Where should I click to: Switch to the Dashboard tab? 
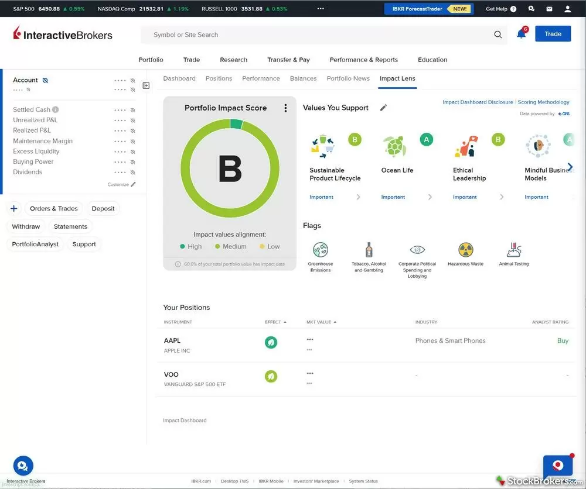[x=179, y=78]
